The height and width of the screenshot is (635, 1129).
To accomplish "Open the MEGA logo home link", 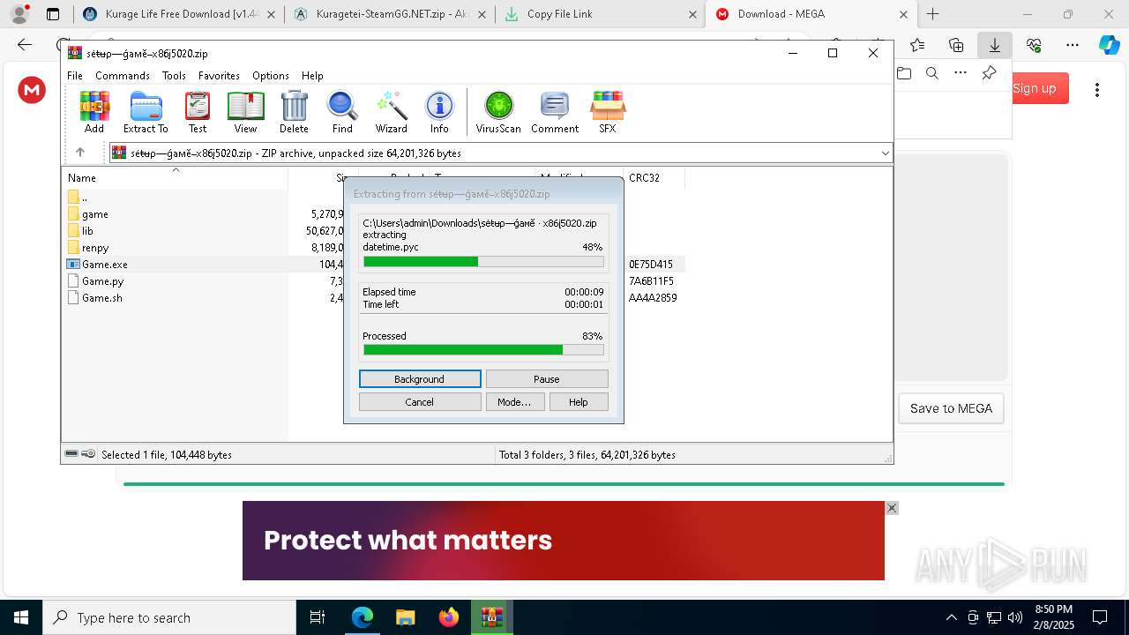I will click(x=32, y=89).
